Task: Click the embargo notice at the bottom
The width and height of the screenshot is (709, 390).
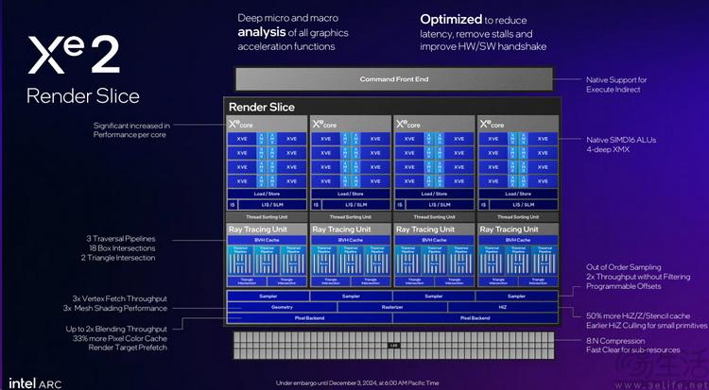Action: point(357,383)
